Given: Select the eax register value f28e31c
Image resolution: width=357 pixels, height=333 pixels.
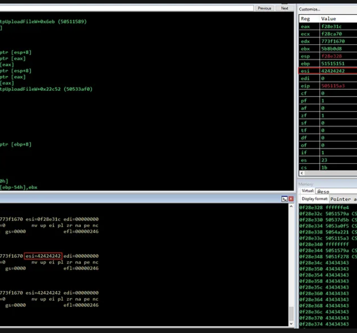Looking at the screenshot, I should [x=332, y=26].
